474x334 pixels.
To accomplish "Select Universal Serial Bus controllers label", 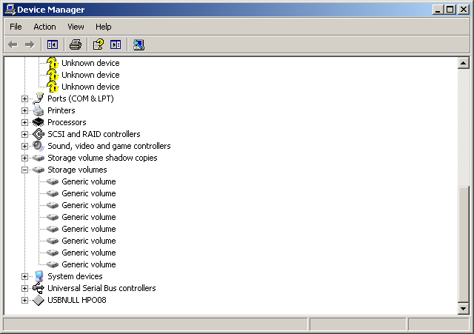I will point(101,288).
